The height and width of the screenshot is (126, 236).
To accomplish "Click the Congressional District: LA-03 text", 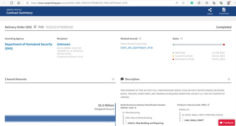I will 70,57.
